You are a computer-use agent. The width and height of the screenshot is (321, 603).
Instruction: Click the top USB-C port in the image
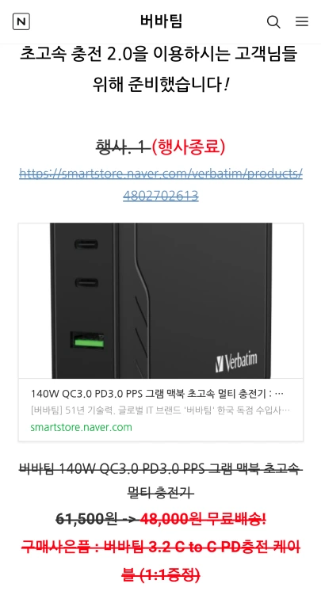point(86,244)
